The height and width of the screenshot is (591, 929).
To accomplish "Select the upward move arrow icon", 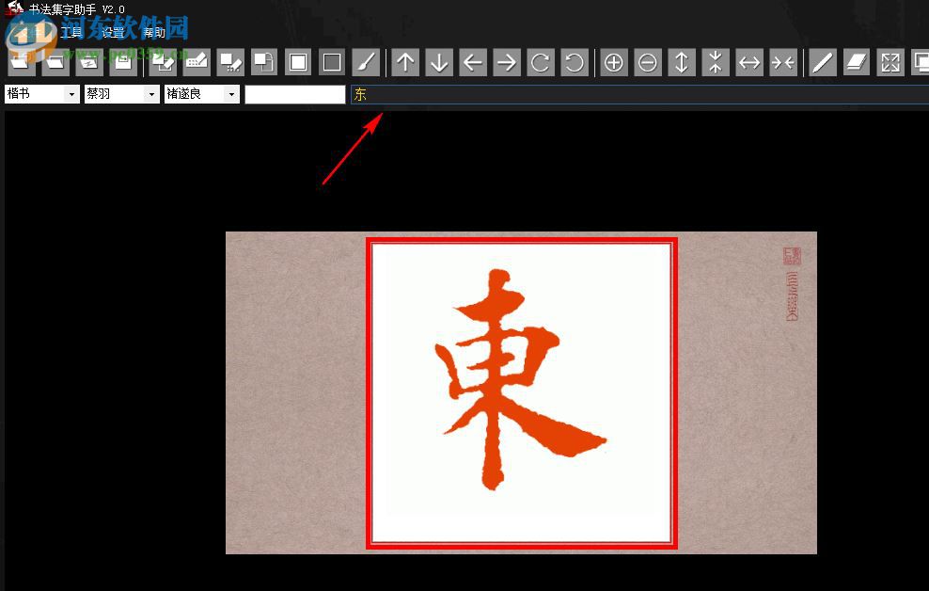I will tap(404, 62).
